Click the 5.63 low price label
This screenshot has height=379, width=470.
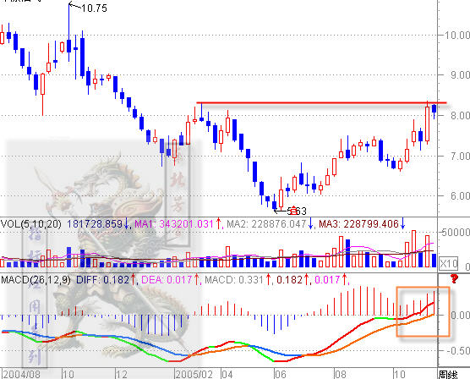tap(297, 211)
